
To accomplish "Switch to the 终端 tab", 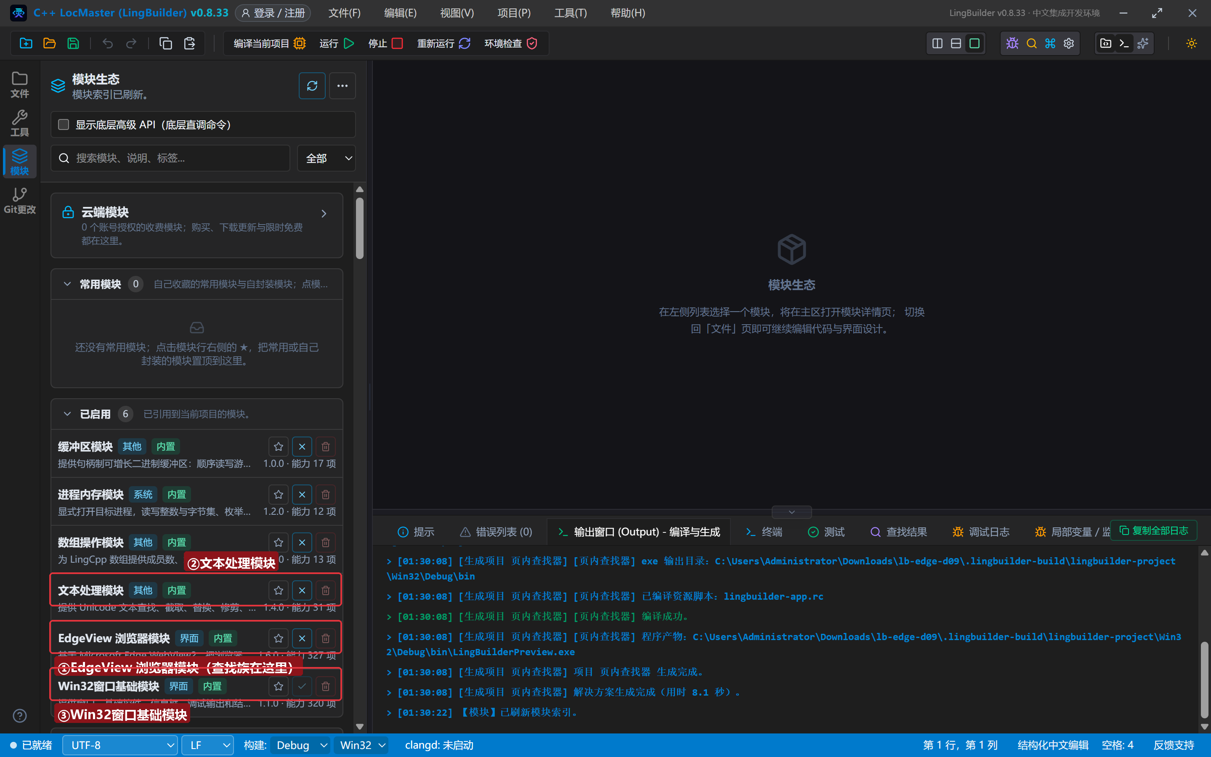I will (x=764, y=532).
